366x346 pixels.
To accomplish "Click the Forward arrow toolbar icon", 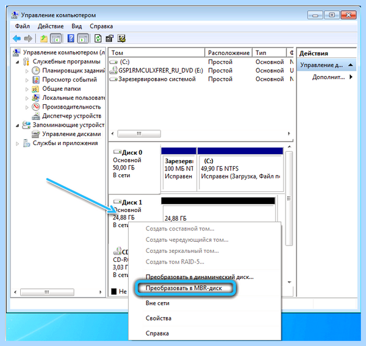I will [28, 38].
